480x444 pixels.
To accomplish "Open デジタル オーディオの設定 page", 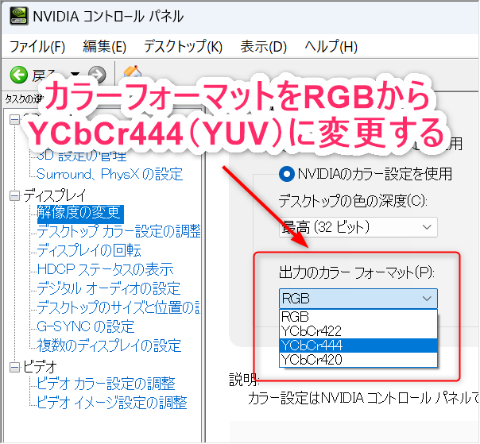I will tap(109, 288).
